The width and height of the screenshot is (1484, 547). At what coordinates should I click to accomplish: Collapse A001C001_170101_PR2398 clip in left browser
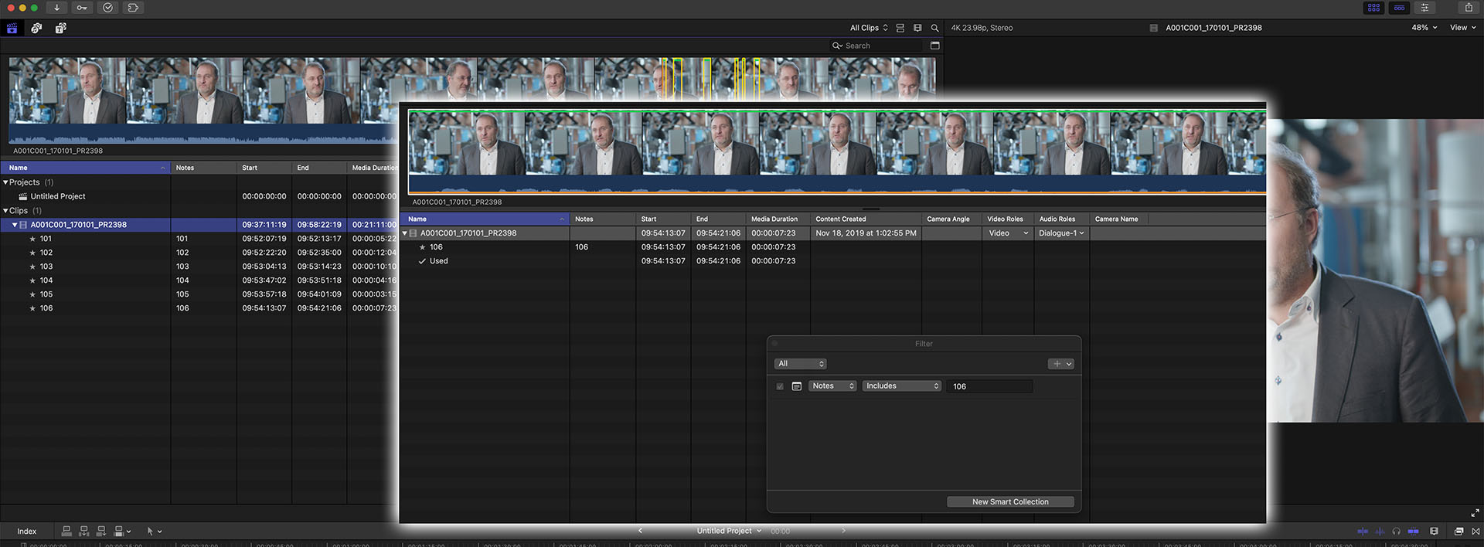tap(15, 225)
